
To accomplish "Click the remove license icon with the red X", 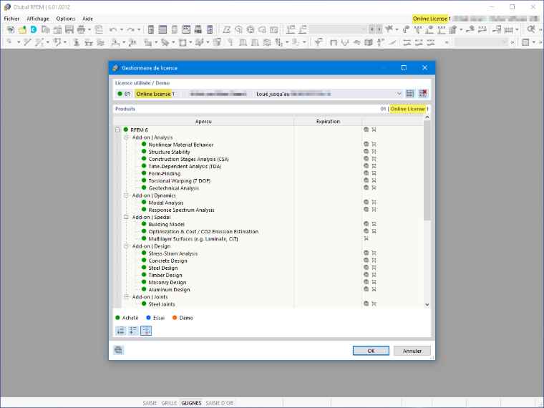I will [423, 94].
